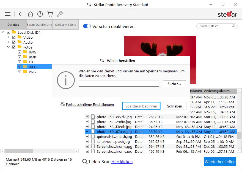
Task: Go back with the arrow icon
Action: click(21, 14)
